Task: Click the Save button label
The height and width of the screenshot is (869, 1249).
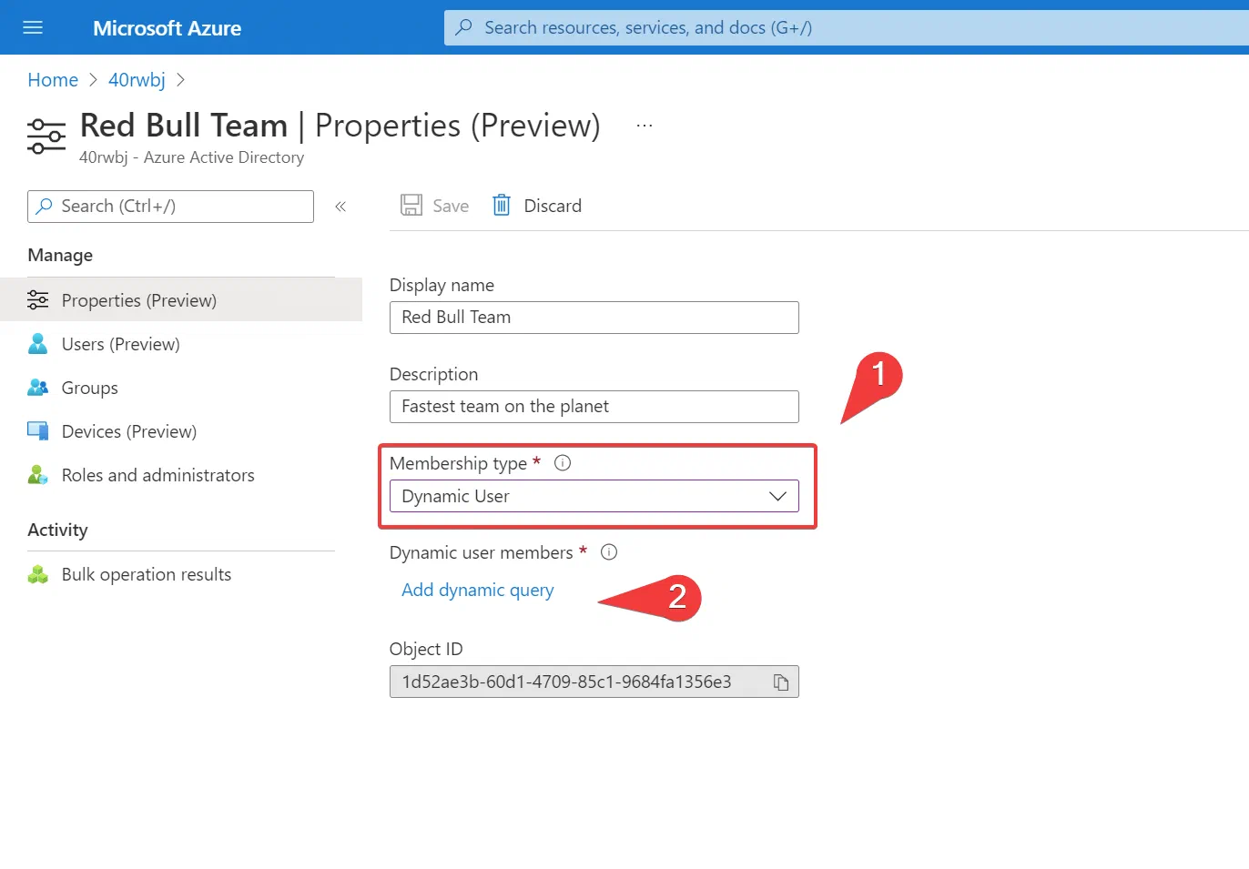Action: [x=451, y=207]
